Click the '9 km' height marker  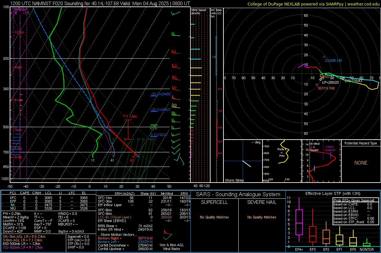coord(18,68)
